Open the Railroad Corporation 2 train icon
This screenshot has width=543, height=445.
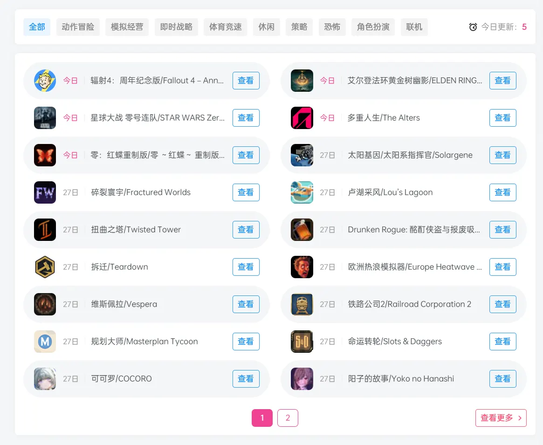pyautogui.click(x=302, y=304)
